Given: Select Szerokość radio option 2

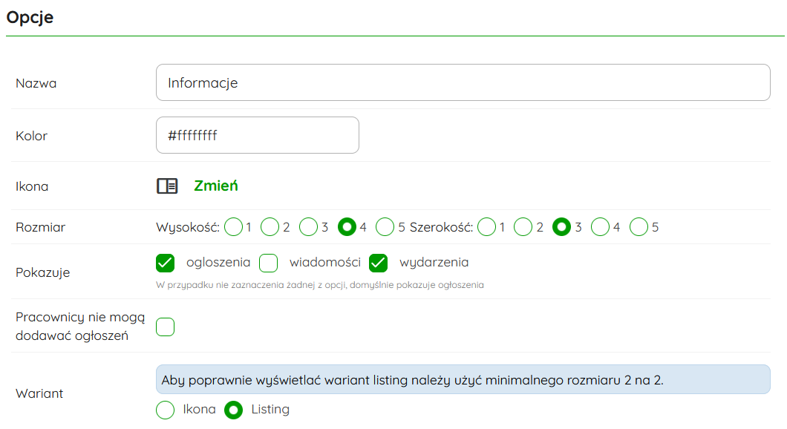Looking at the screenshot, I should tap(523, 227).
